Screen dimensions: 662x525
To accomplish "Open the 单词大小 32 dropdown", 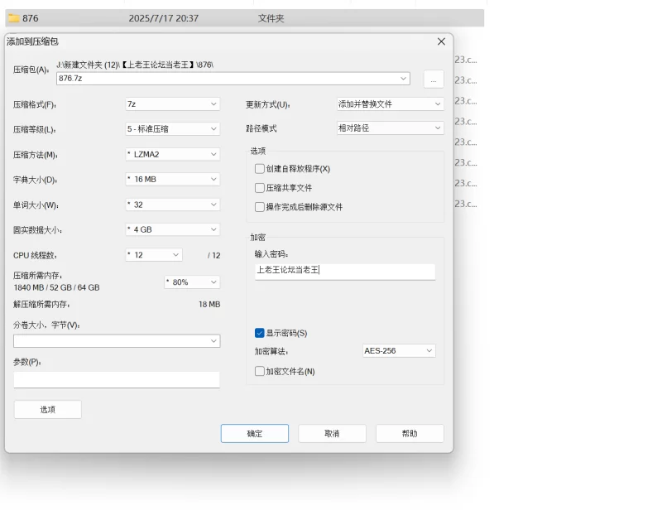I will [x=173, y=205].
